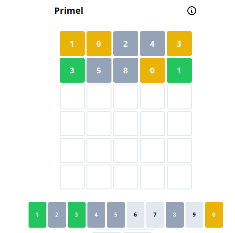Click the yellow 1 tile in first guess
Screen dimensions: 235x233
click(72, 44)
